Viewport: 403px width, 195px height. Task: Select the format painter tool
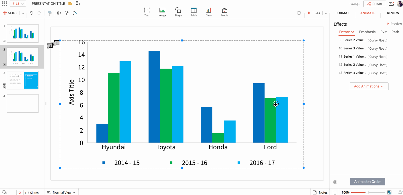pos(50,13)
